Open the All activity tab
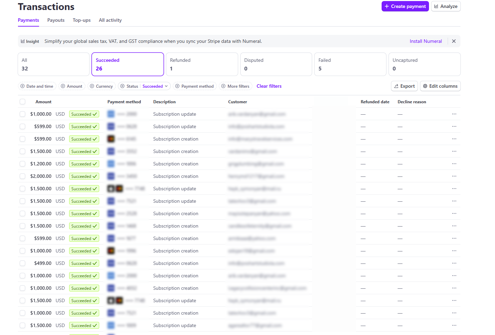Image resolution: width=495 pixels, height=335 pixels. coord(110,20)
